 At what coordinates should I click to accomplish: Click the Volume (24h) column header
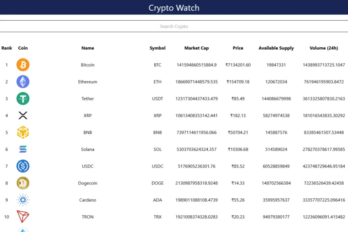click(324, 48)
